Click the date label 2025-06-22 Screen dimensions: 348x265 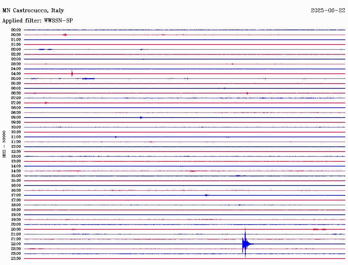pyautogui.click(x=328, y=11)
